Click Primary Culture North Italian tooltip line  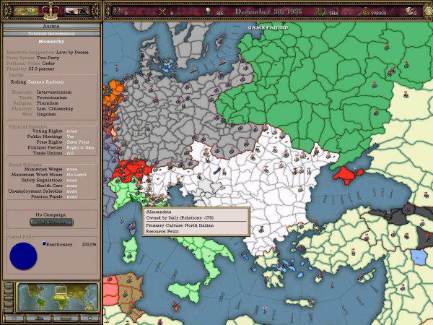tap(180, 225)
